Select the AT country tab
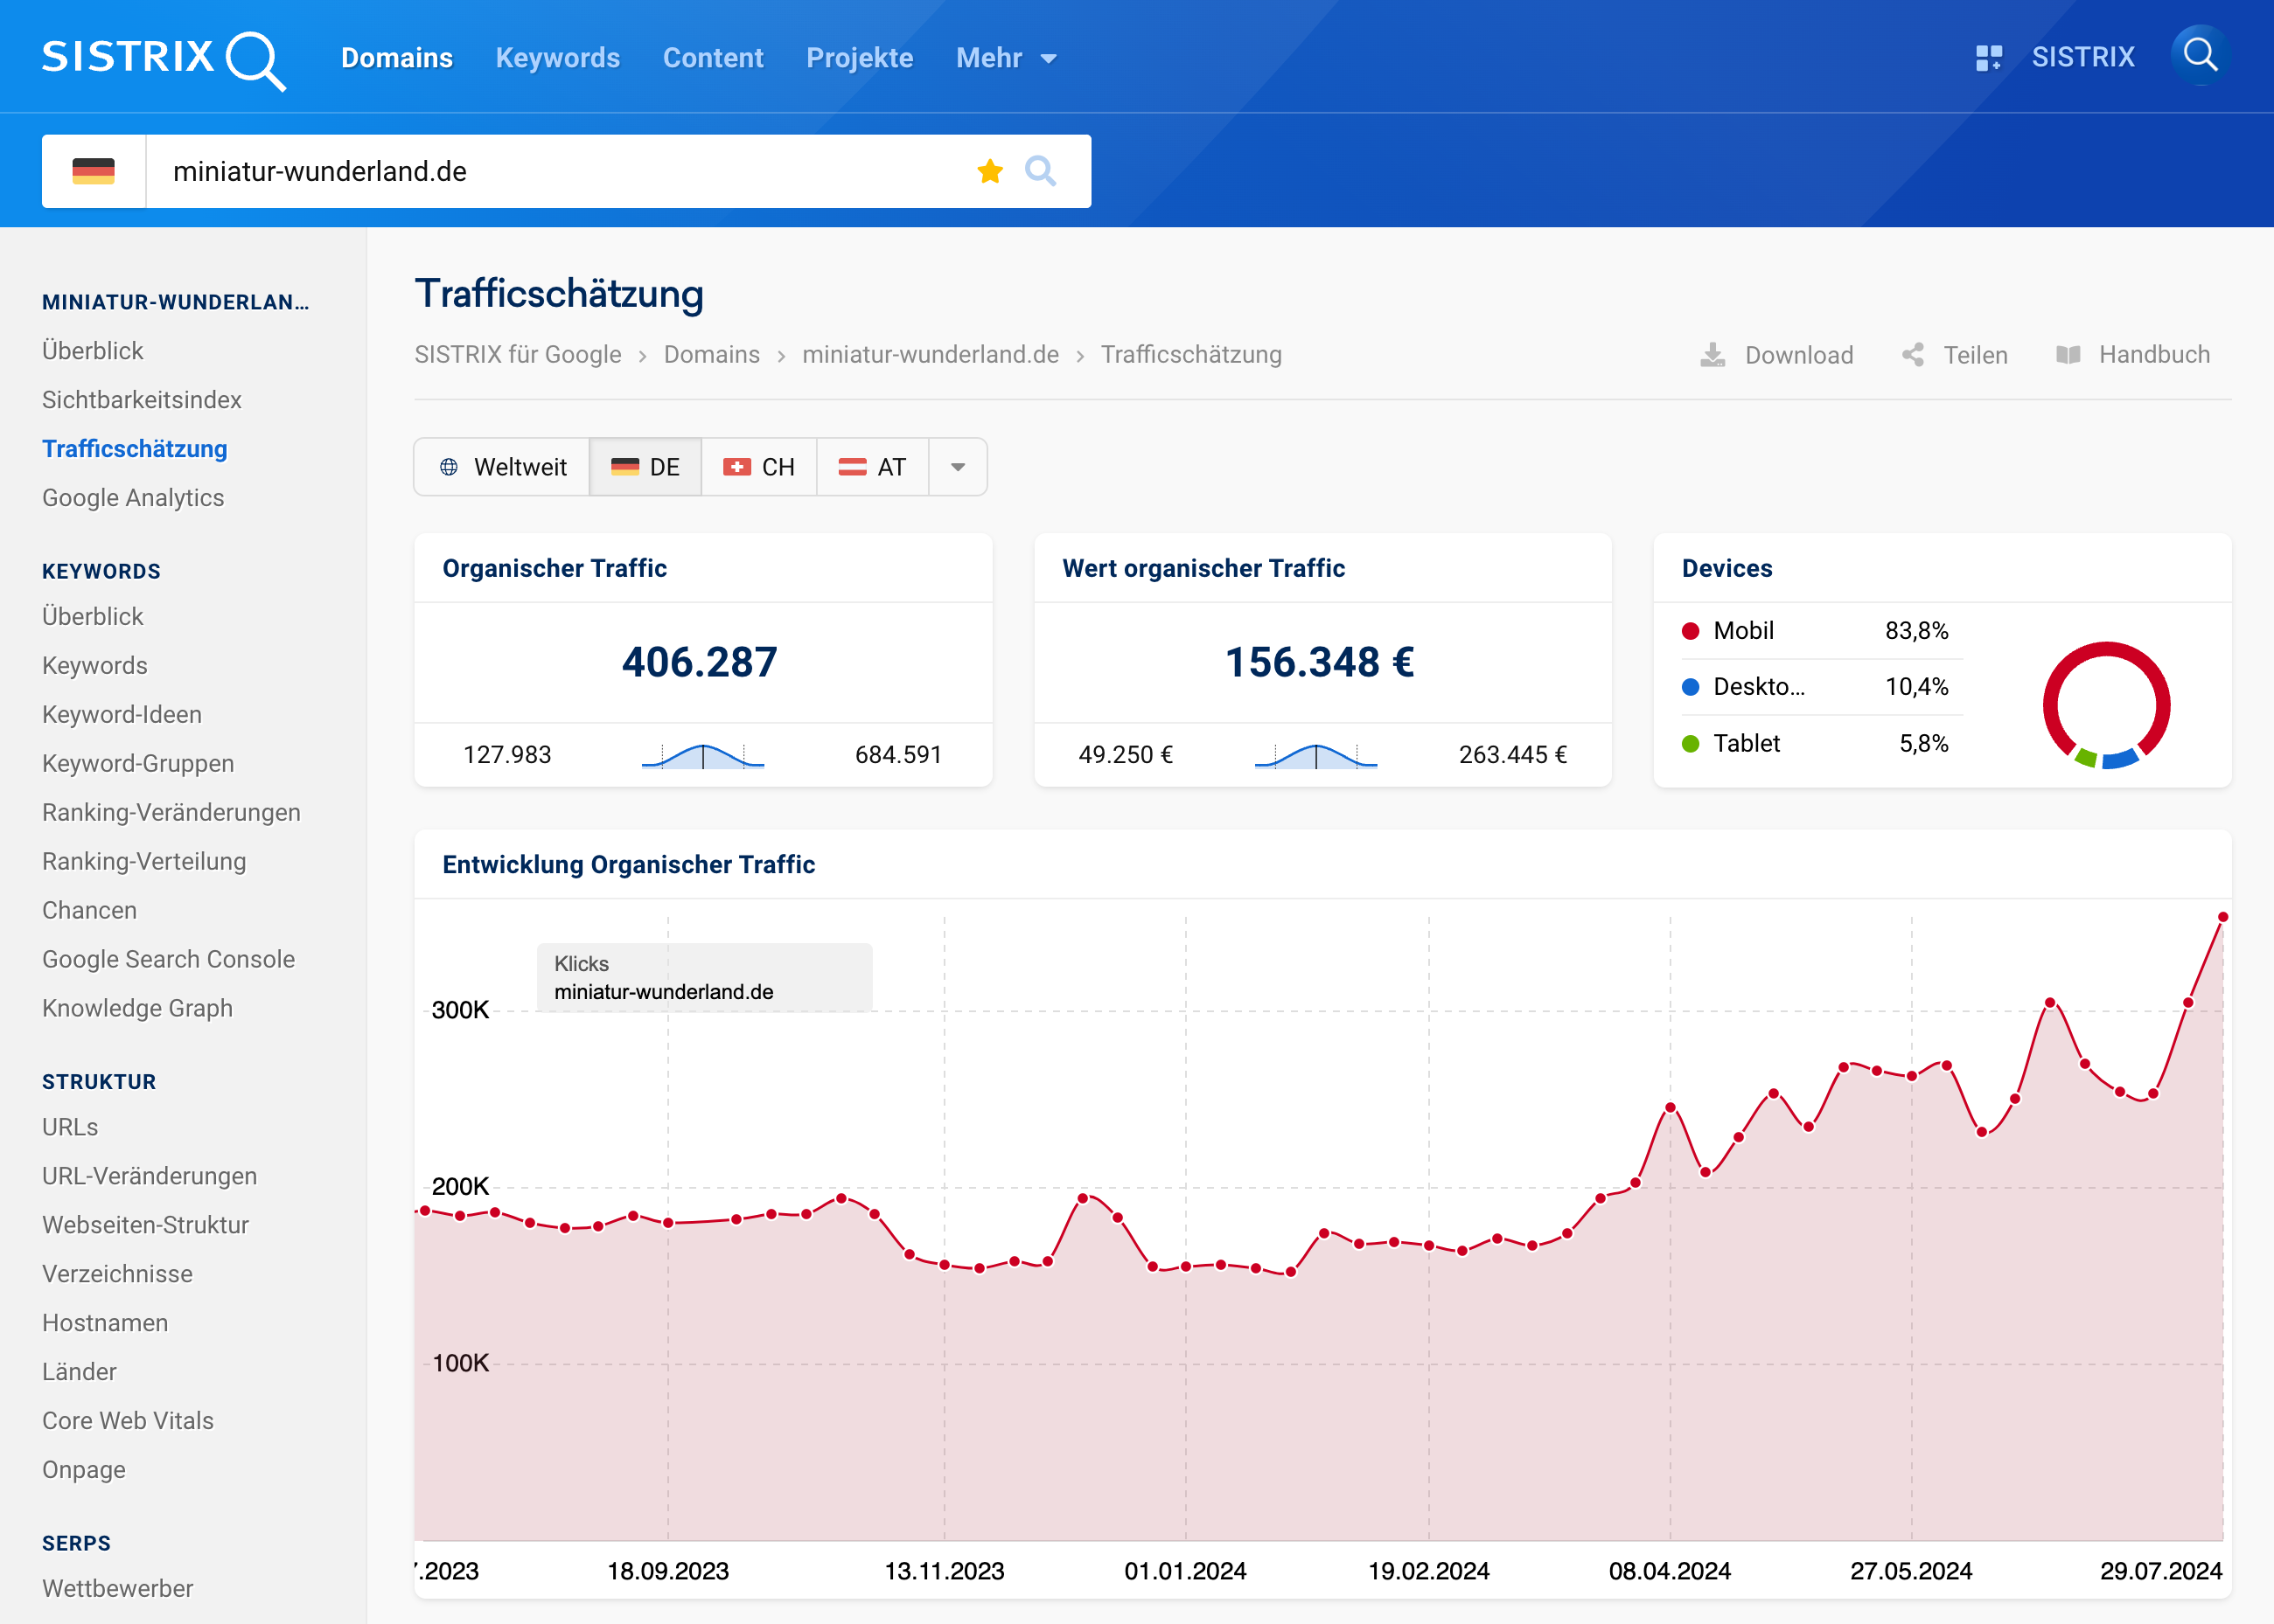The height and width of the screenshot is (1624, 2274). 872,467
